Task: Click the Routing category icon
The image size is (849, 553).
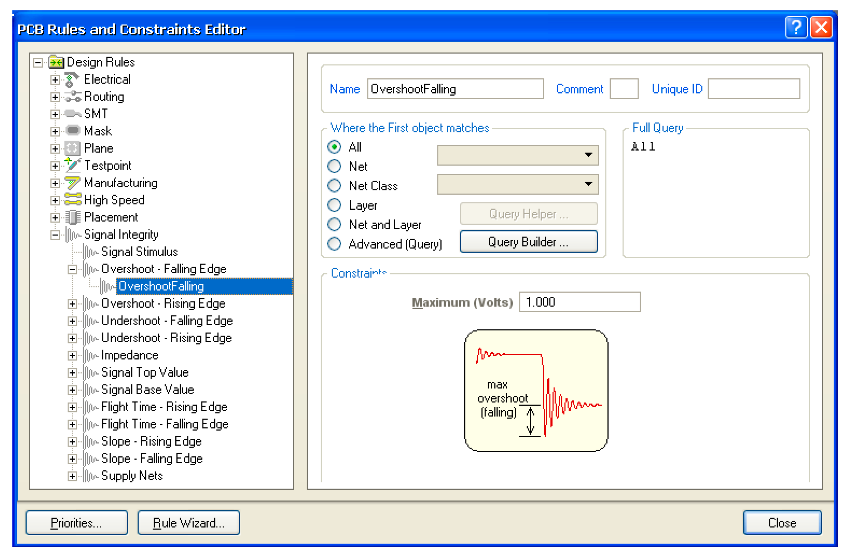Action: 73,97
